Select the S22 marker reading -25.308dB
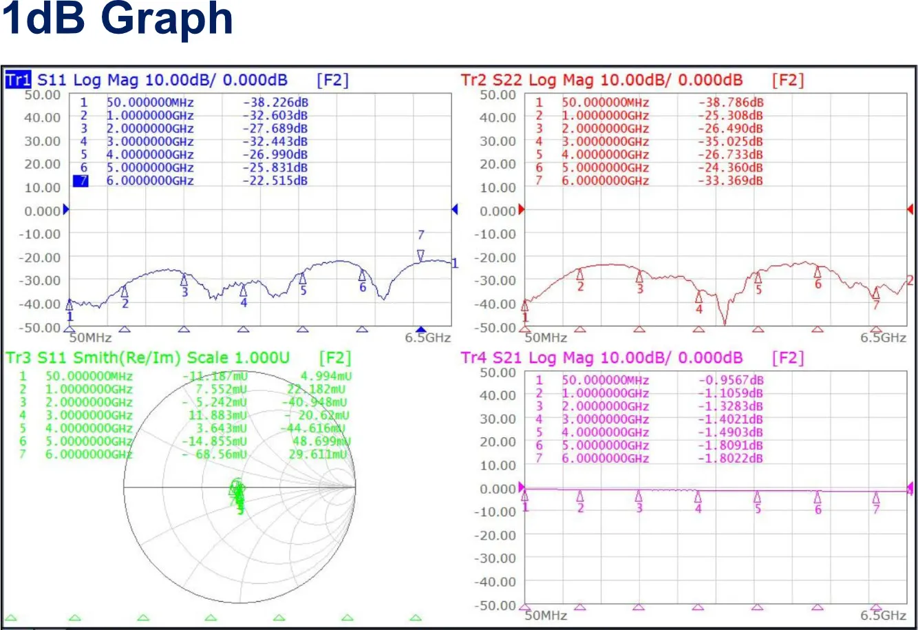The width and height of the screenshot is (918, 630). click(x=730, y=116)
